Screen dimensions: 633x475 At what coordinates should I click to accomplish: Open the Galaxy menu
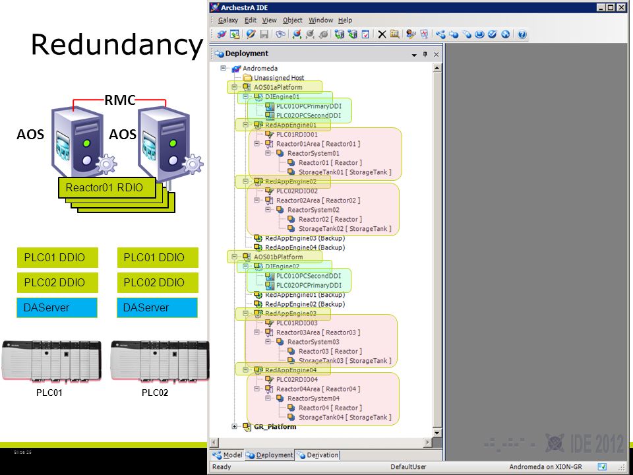(227, 20)
